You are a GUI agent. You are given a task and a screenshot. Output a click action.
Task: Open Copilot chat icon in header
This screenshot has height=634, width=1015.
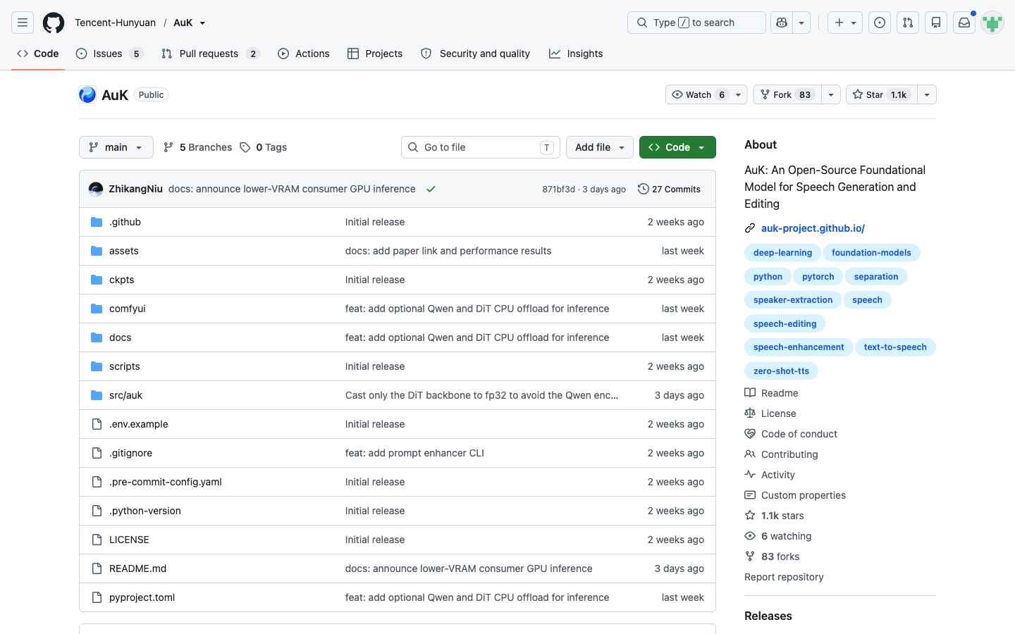click(x=782, y=23)
